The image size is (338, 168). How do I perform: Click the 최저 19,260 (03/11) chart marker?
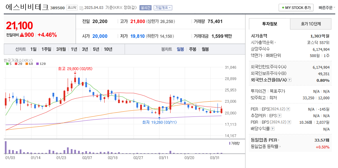click(x=159, y=122)
